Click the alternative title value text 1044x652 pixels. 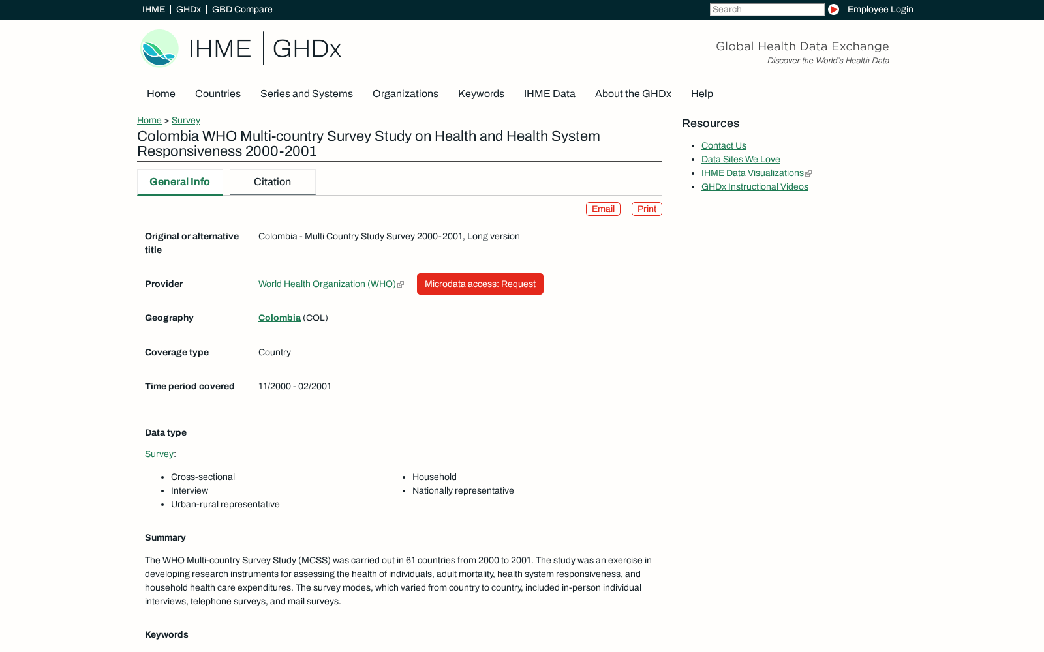click(389, 237)
